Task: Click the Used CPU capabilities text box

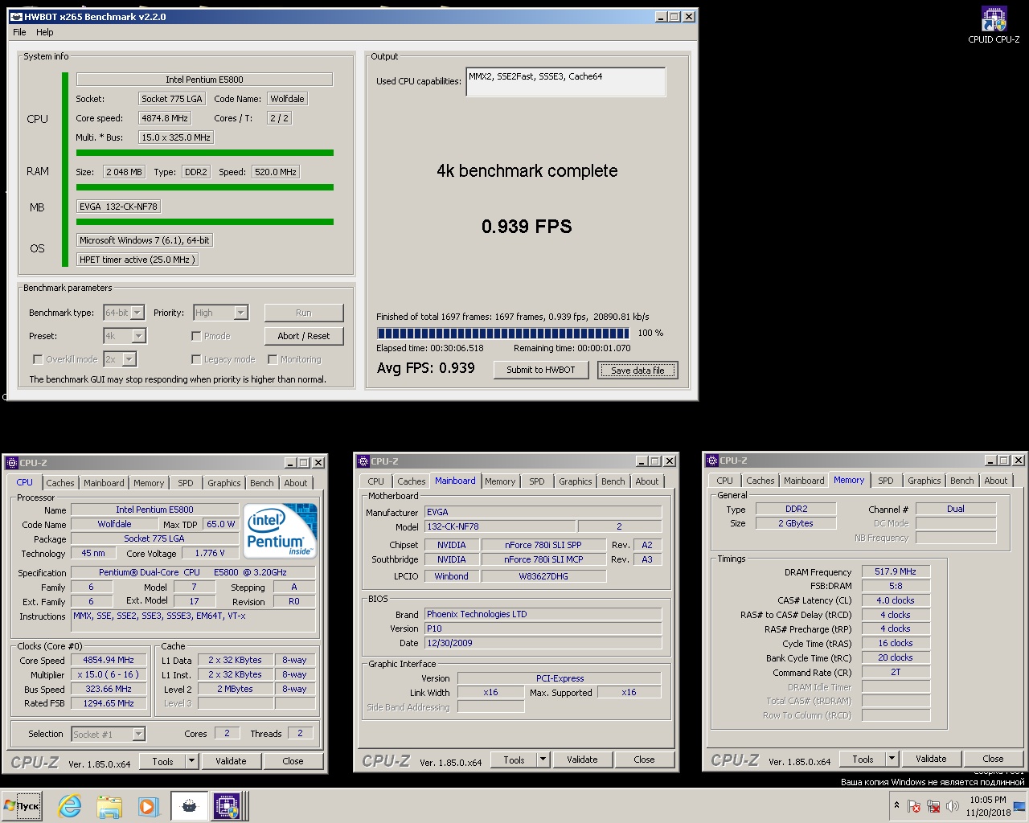Action: [x=566, y=82]
